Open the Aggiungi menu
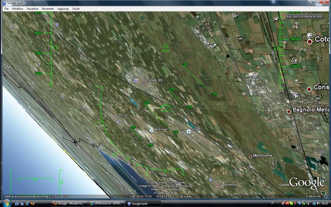The width and height of the screenshot is (331, 207). pos(63,9)
